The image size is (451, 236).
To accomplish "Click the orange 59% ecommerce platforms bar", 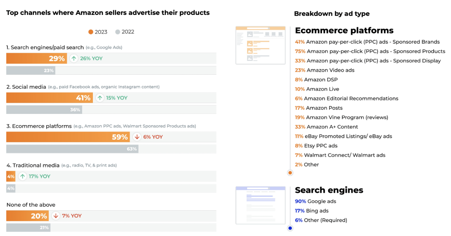I will [x=68, y=137].
